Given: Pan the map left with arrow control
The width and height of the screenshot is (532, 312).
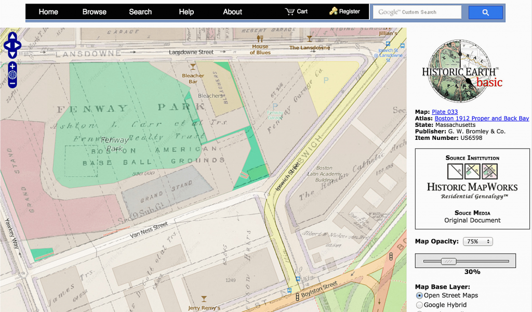Looking at the screenshot, I should [x=7, y=45].
